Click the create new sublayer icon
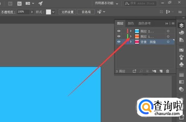This screenshot has width=186, height=122. pos(154,71)
